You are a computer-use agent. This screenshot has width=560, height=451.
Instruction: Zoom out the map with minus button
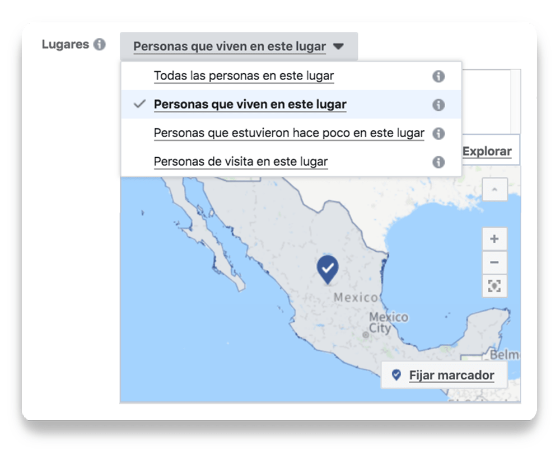(494, 262)
